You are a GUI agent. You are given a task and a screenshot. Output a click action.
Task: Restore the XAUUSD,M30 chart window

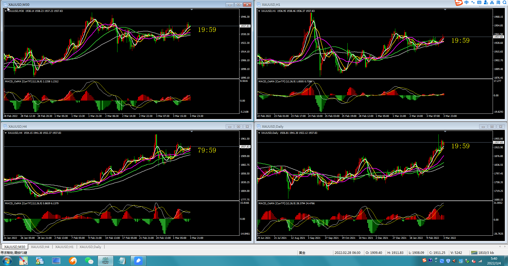pos(238,4)
